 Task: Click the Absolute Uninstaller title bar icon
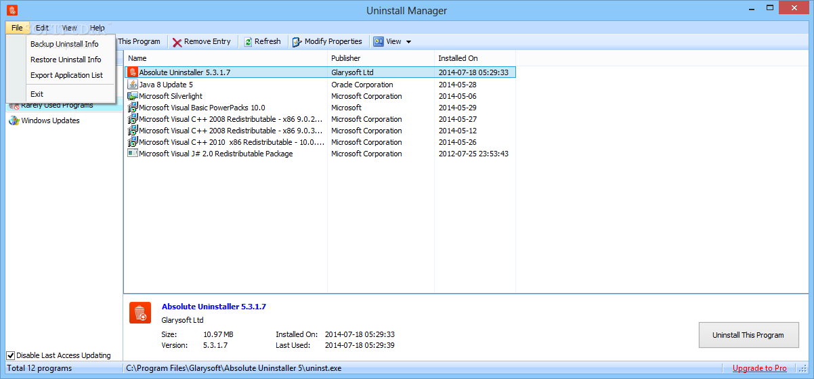pyautogui.click(x=12, y=10)
